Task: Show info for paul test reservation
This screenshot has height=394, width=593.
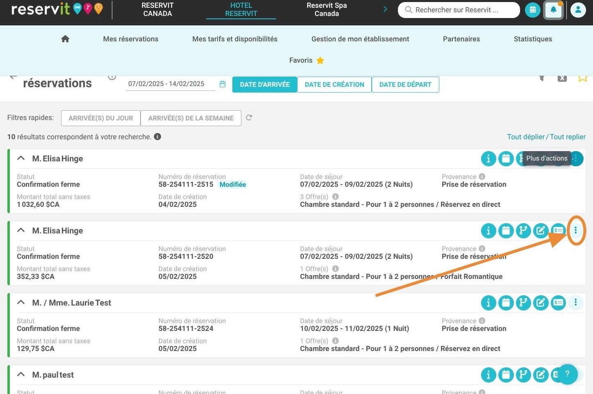Action: pyautogui.click(x=488, y=375)
